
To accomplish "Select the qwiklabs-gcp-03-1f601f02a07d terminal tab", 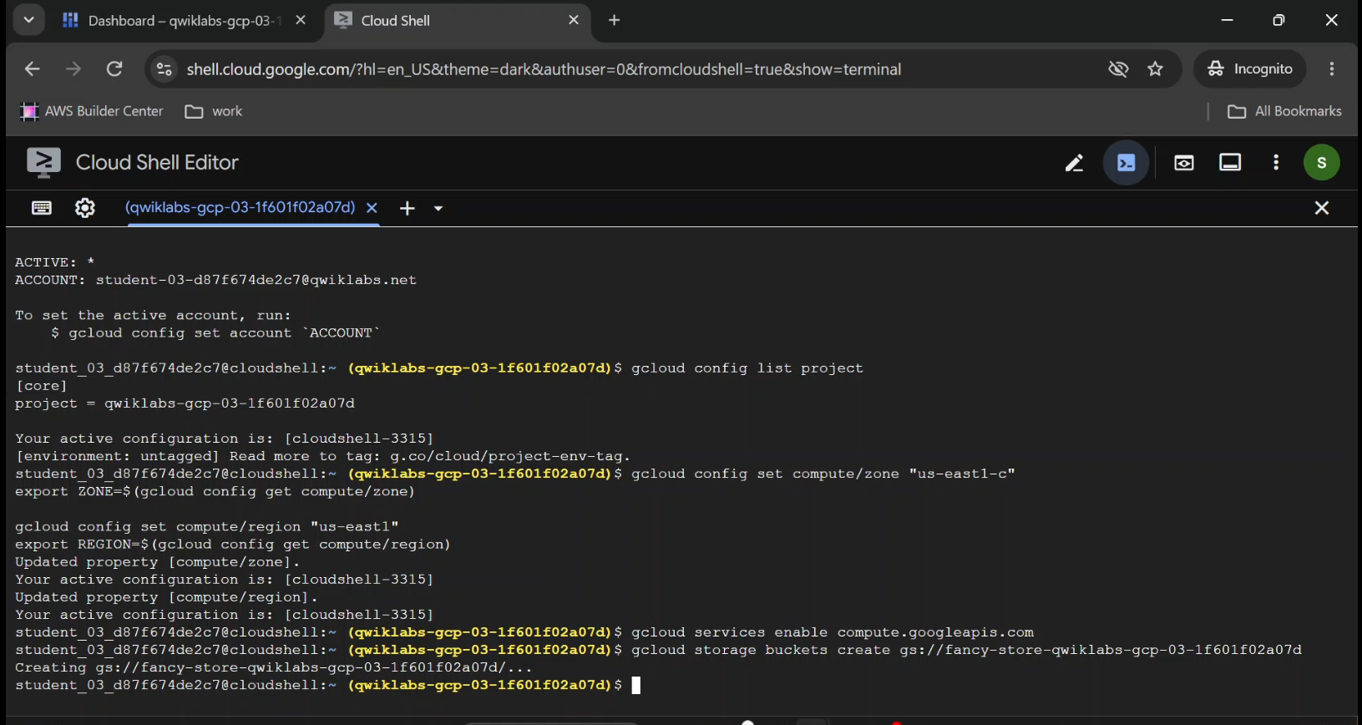I will tap(241, 207).
